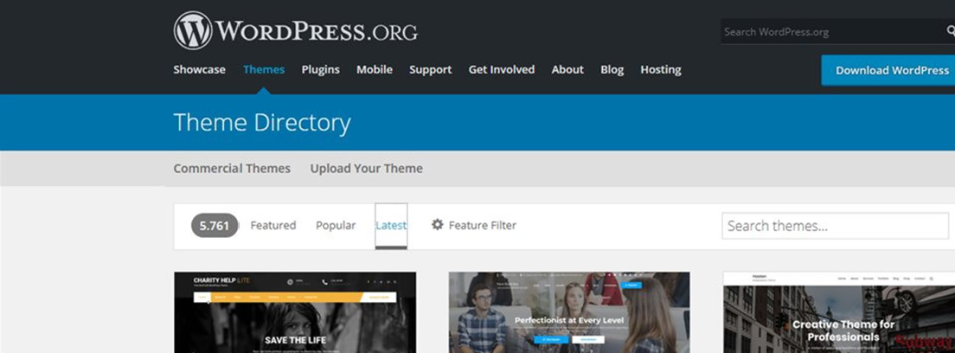This screenshot has height=353, width=955.
Task: Select the Themes menu item
Action: (x=264, y=69)
